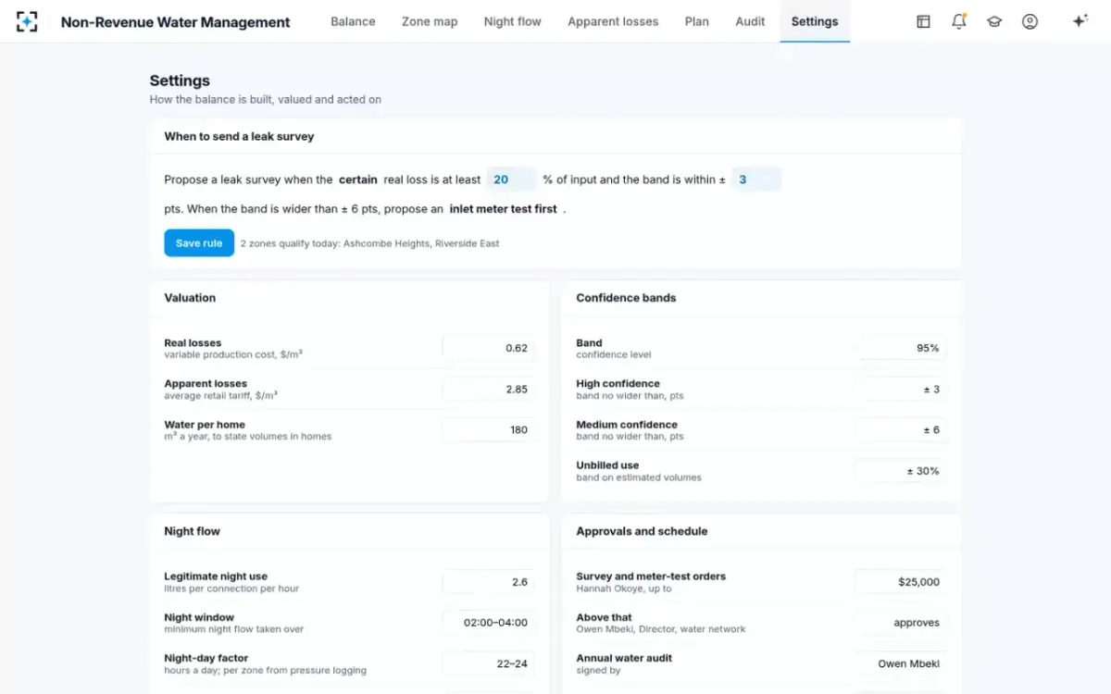Change the 'certain' real loss option

pos(358,180)
